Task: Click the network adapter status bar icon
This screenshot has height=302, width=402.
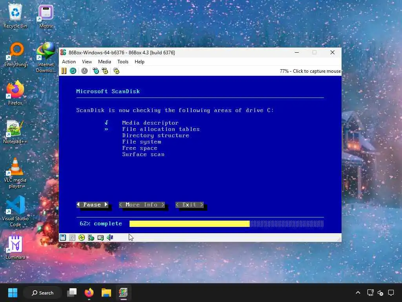Action: click(x=91, y=238)
